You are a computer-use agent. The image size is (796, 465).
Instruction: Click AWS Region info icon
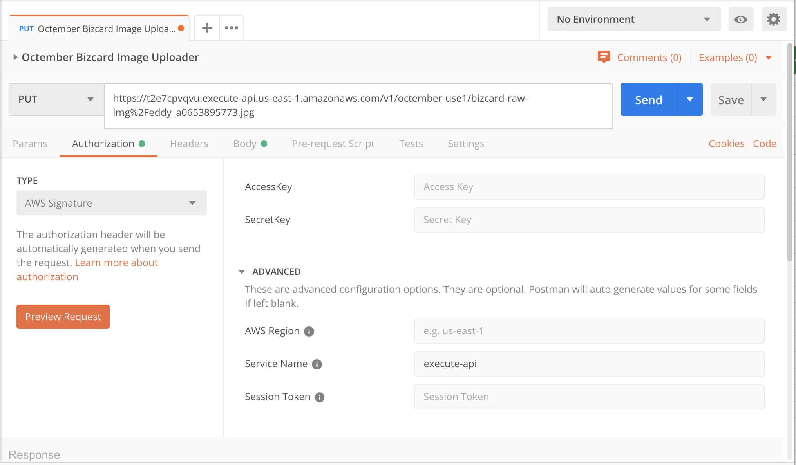[x=309, y=332]
